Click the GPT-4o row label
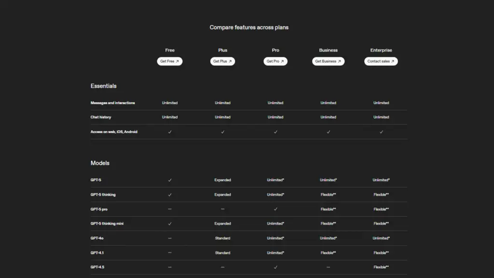 pyautogui.click(x=96, y=238)
